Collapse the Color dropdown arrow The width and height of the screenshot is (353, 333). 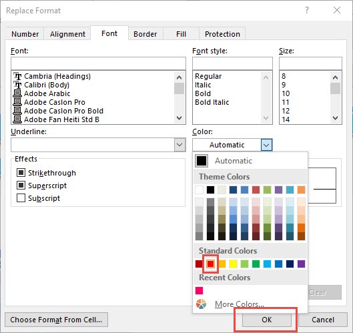[x=266, y=145]
